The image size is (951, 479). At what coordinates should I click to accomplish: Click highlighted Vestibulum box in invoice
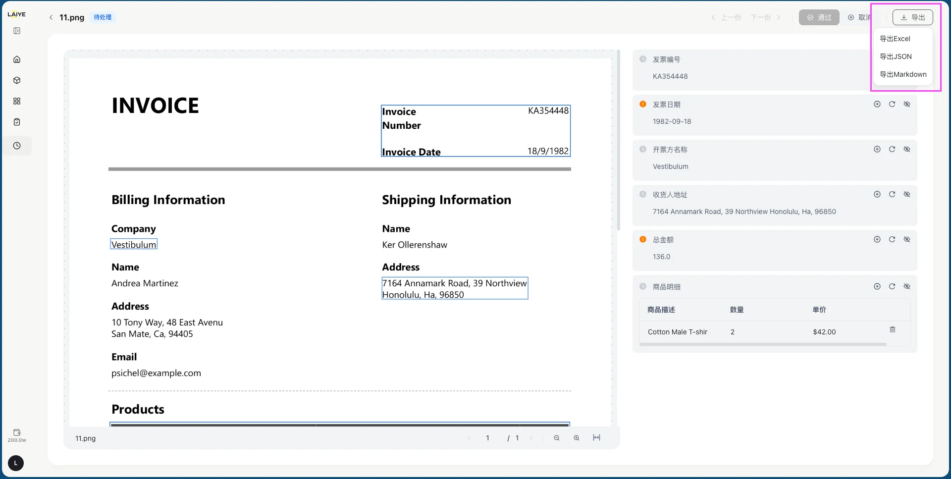[x=134, y=244]
